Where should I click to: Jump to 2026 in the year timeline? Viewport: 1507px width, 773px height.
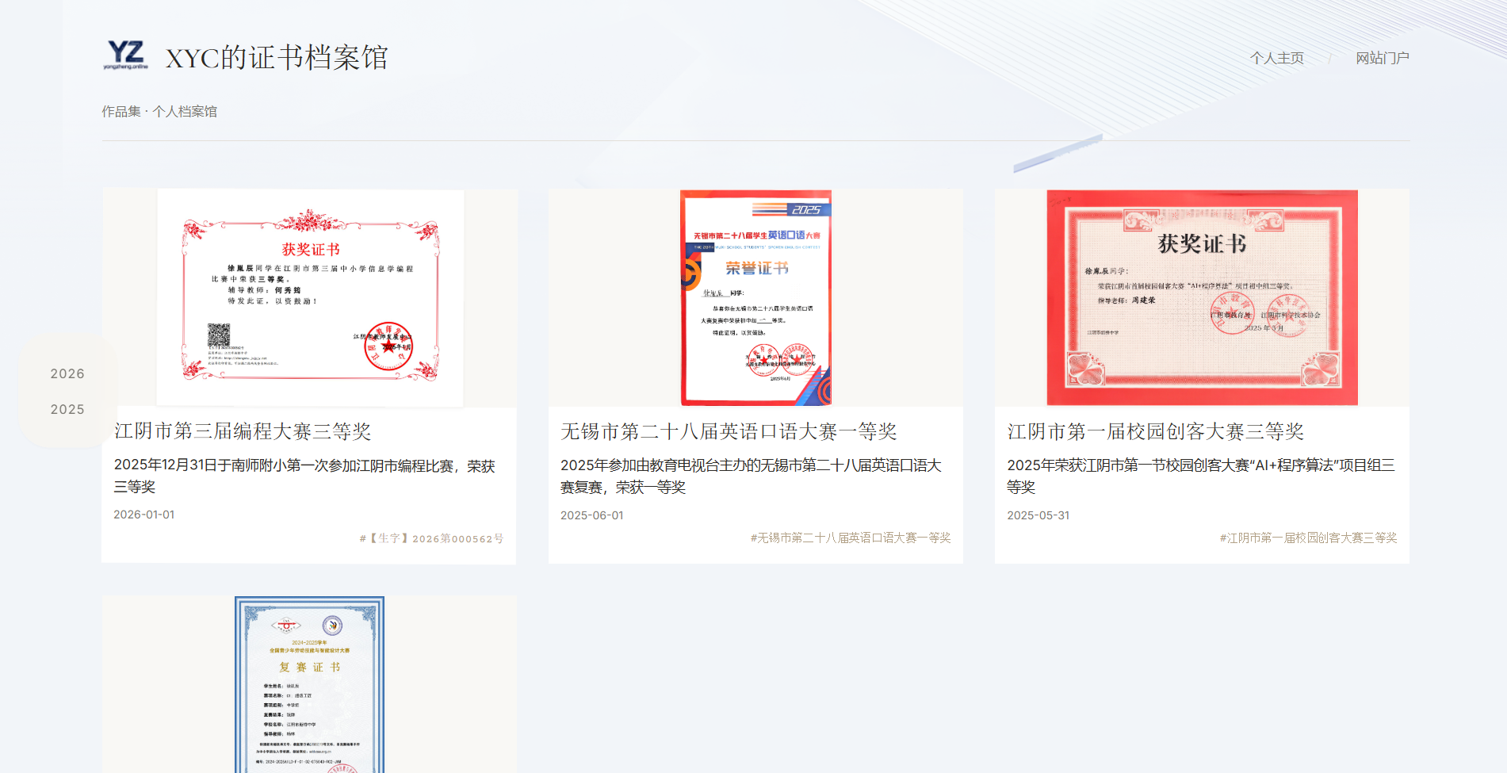coord(67,373)
